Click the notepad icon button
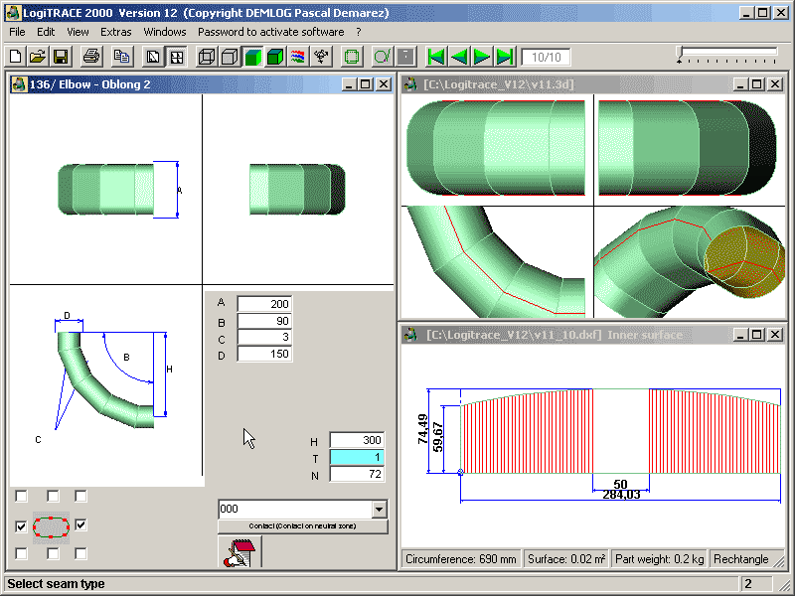This screenshot has width=795, height=596. (239, 552)
